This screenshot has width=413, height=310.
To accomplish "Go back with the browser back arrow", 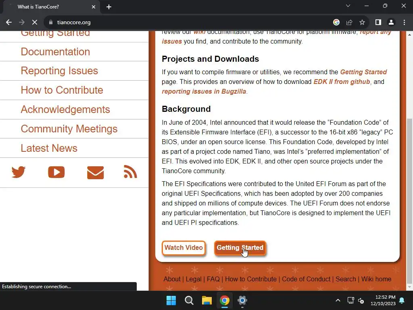I will (9, 23).
